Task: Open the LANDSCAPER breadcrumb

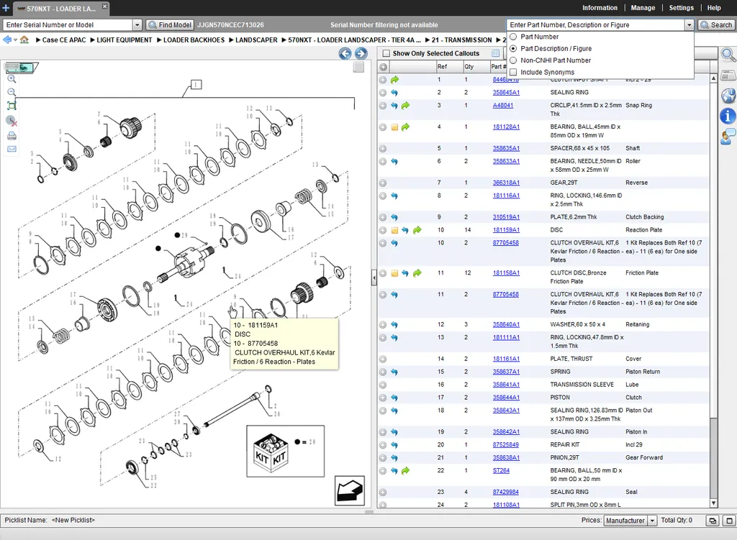Action: tap(256, 40)
